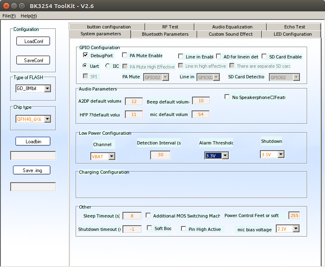The width and height of the screenshot is (325, 267).
Task: Check AD for linein det option
Action: tap(218, 56)
